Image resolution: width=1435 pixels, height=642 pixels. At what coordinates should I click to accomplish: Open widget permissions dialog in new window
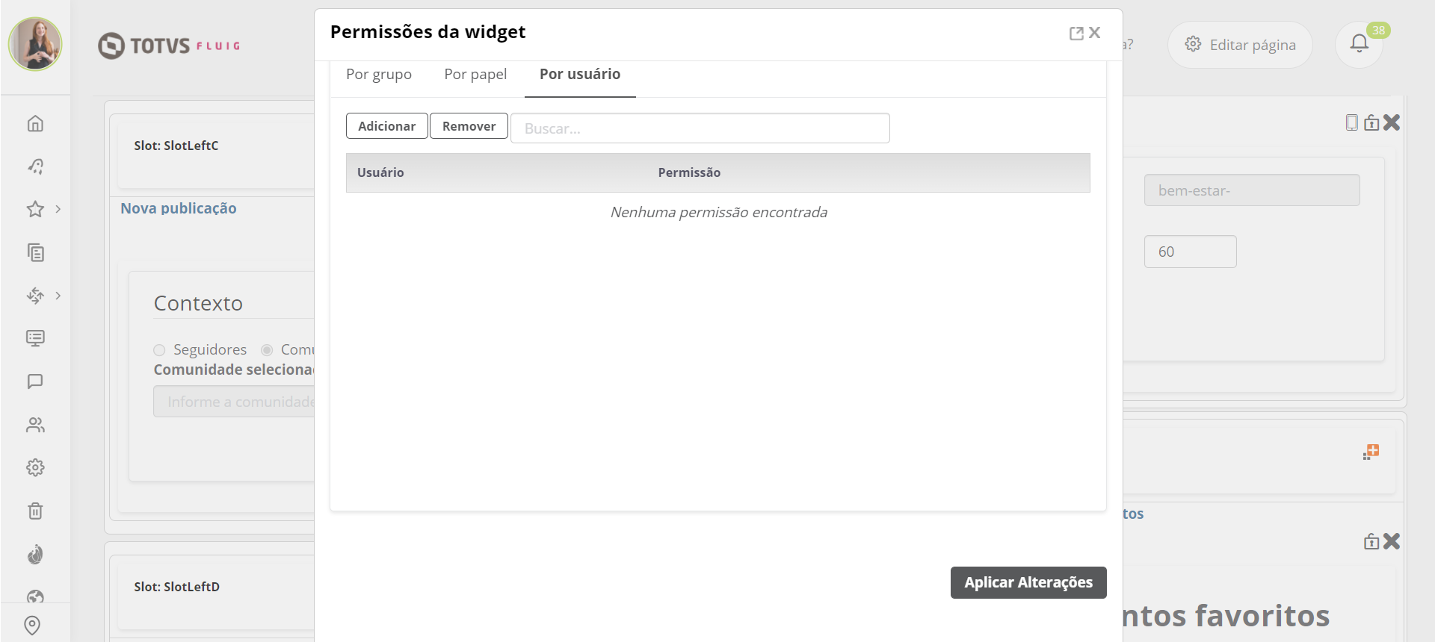1076,33
